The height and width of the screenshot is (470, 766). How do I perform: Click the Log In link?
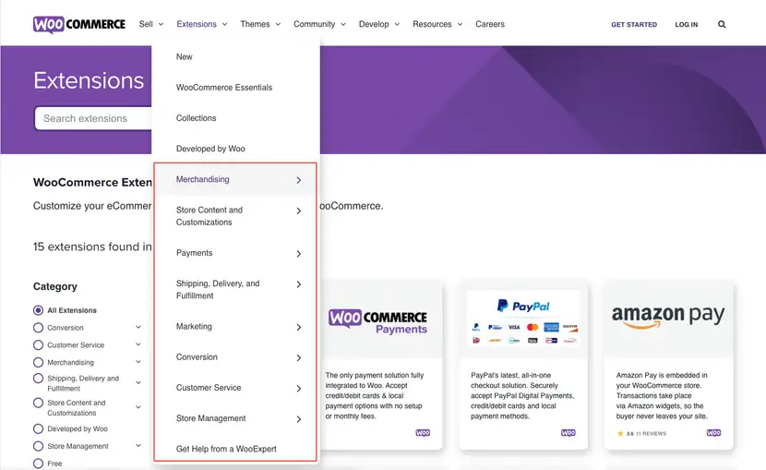tap(687, 24)
